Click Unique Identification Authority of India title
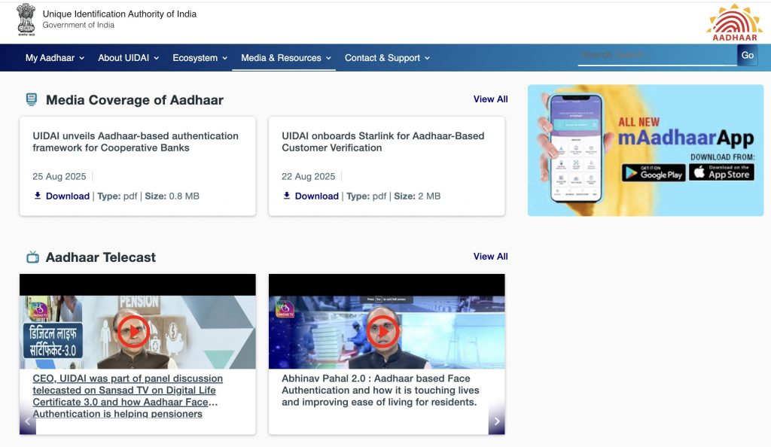Viewport: 771px width, 447px height. coord(120,14)
